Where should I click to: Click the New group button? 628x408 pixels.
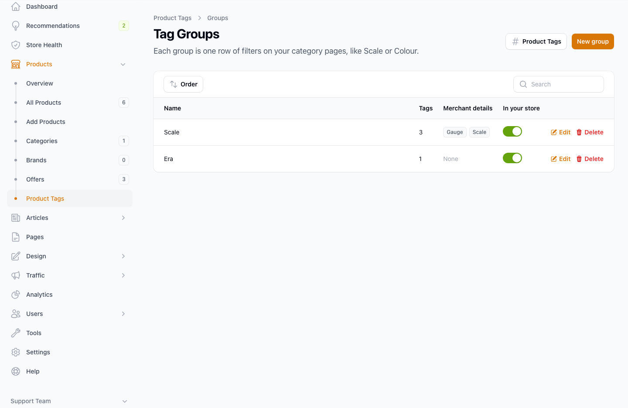tap(593, 41)
